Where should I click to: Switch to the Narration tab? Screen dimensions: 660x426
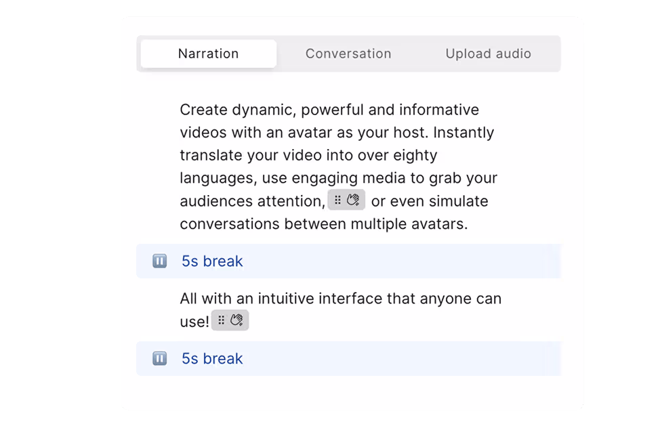pyautogui.click(x=208, y=54)
